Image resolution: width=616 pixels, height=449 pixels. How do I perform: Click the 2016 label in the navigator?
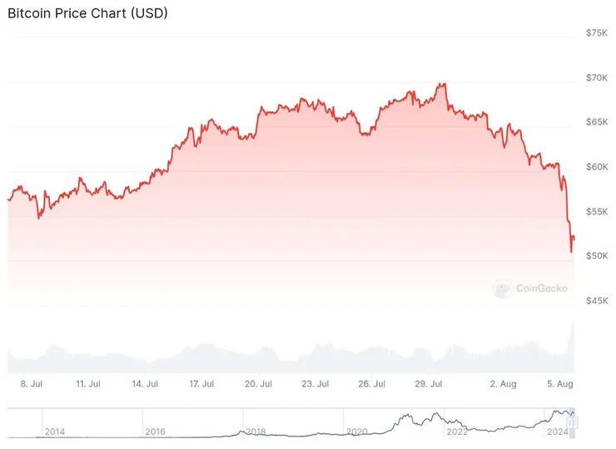point(156,432)
